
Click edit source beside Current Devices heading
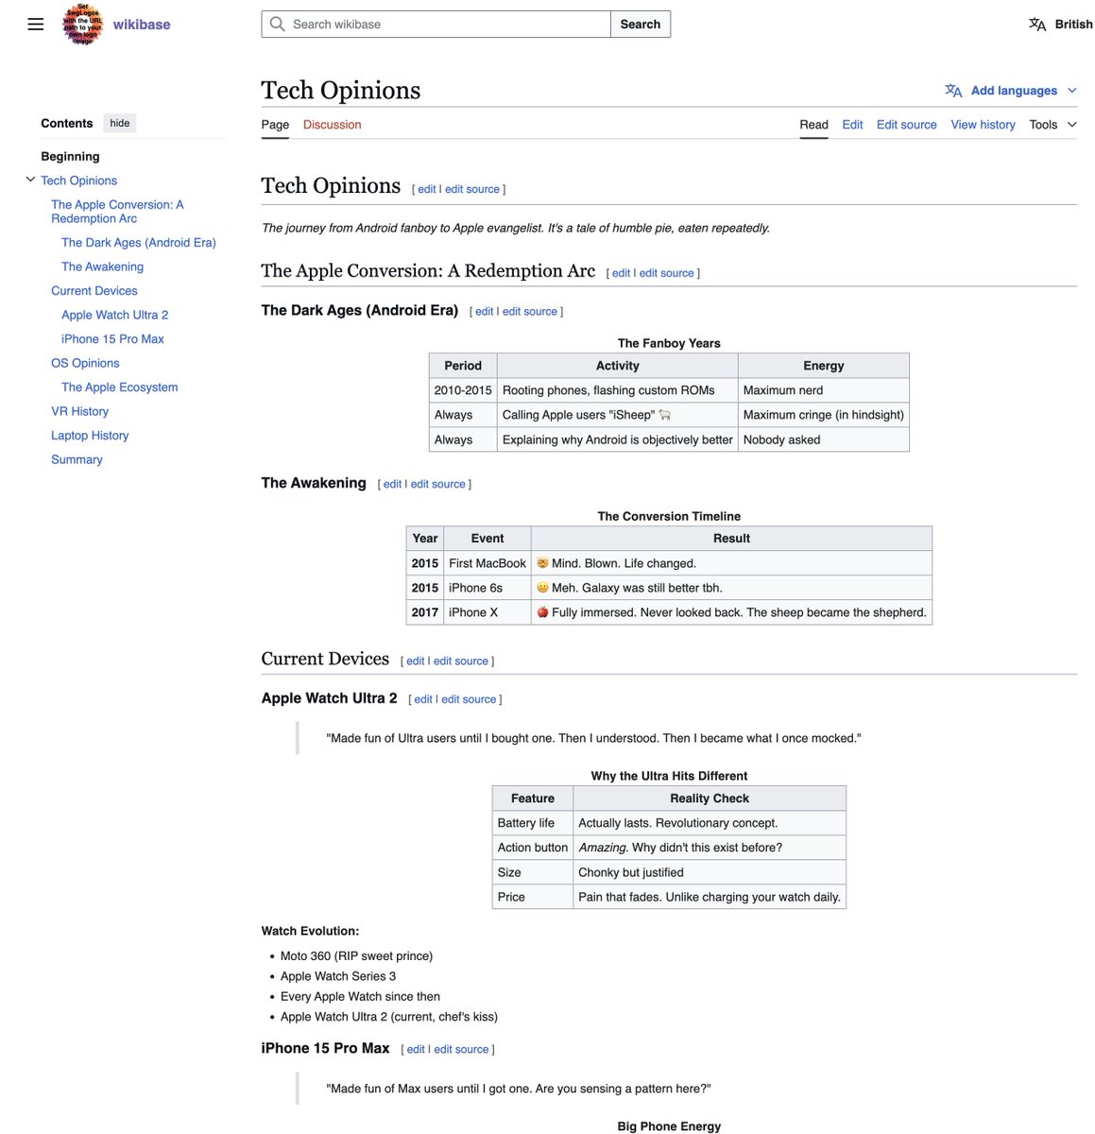coord(461,661)
